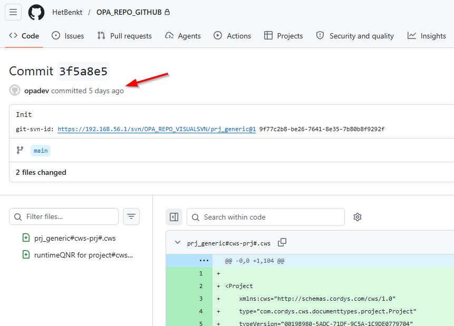Open the Issues tab
454x326 pixels.
(67, 36)
